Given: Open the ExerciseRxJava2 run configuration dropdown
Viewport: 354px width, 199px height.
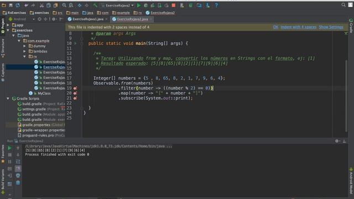Looking at the screenshot, I should coord(118,5).
